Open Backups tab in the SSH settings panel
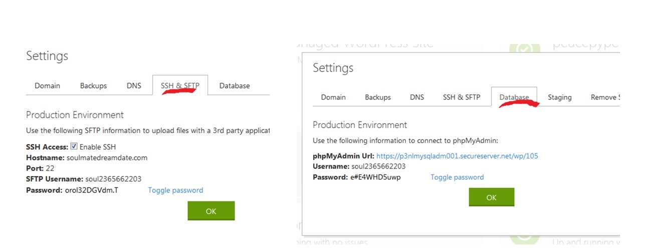The image size is (646, 252). click(93, 86)
